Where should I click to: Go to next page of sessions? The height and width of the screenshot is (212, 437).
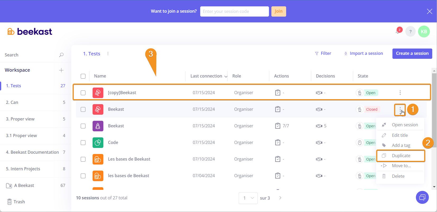point(280,198)
